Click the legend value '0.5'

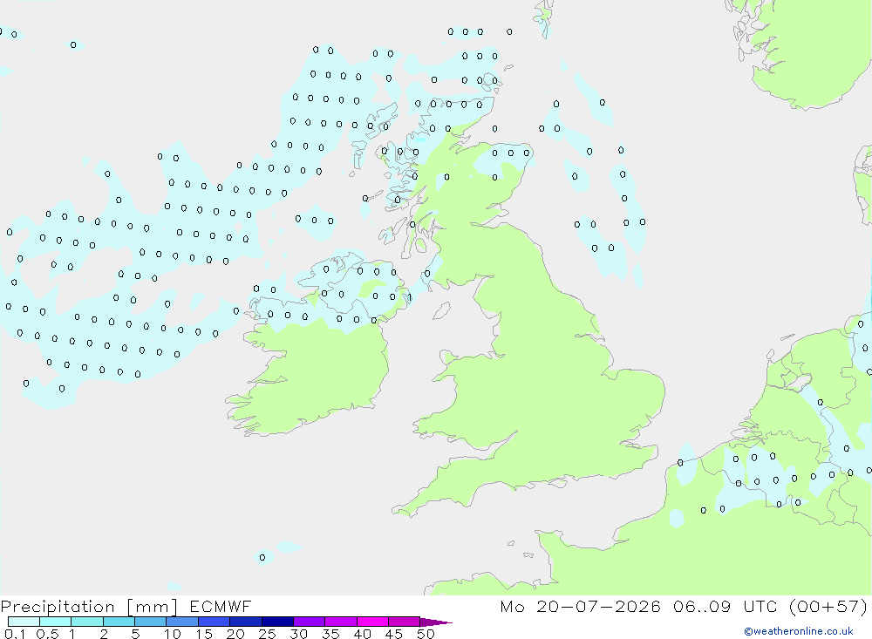click(47, 634)
